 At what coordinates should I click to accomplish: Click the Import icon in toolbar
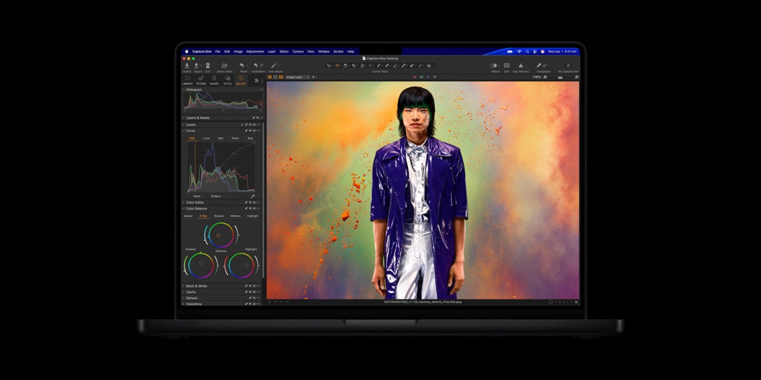pyautogui.click(x=187, y=66)
